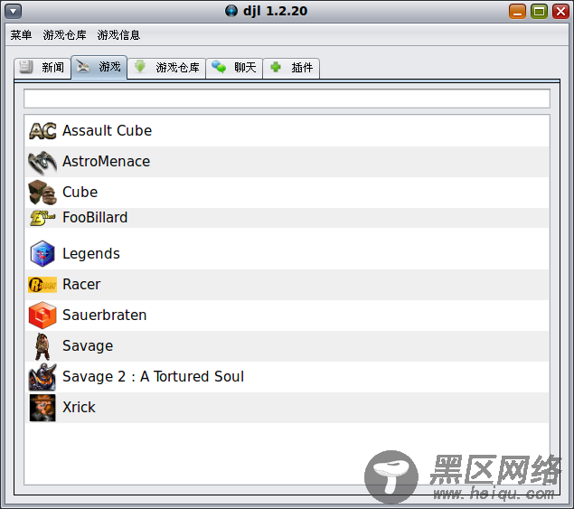Click the AstroMenace spaceship icon
Image resolution: width=574 pixels, height=509 pixels.
point(42,162)
